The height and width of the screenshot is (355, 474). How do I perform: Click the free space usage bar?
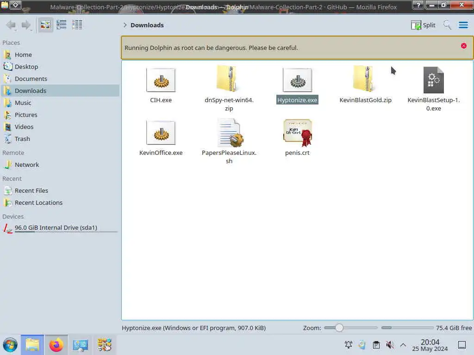(x=407, y=328)
